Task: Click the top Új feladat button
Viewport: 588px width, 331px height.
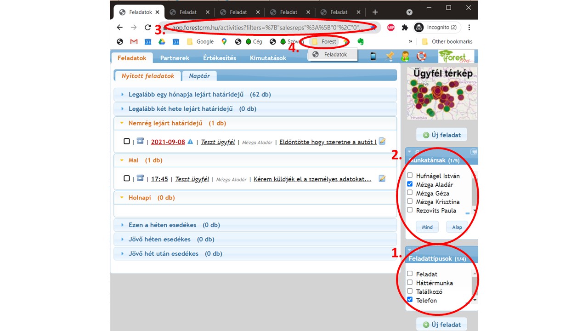Action: pyautogui.click(x=441, y=135)
